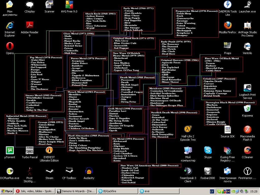Click the LV keyboard language indicator
The height and width of the screenshot is (195, 260).
point(212,191)
